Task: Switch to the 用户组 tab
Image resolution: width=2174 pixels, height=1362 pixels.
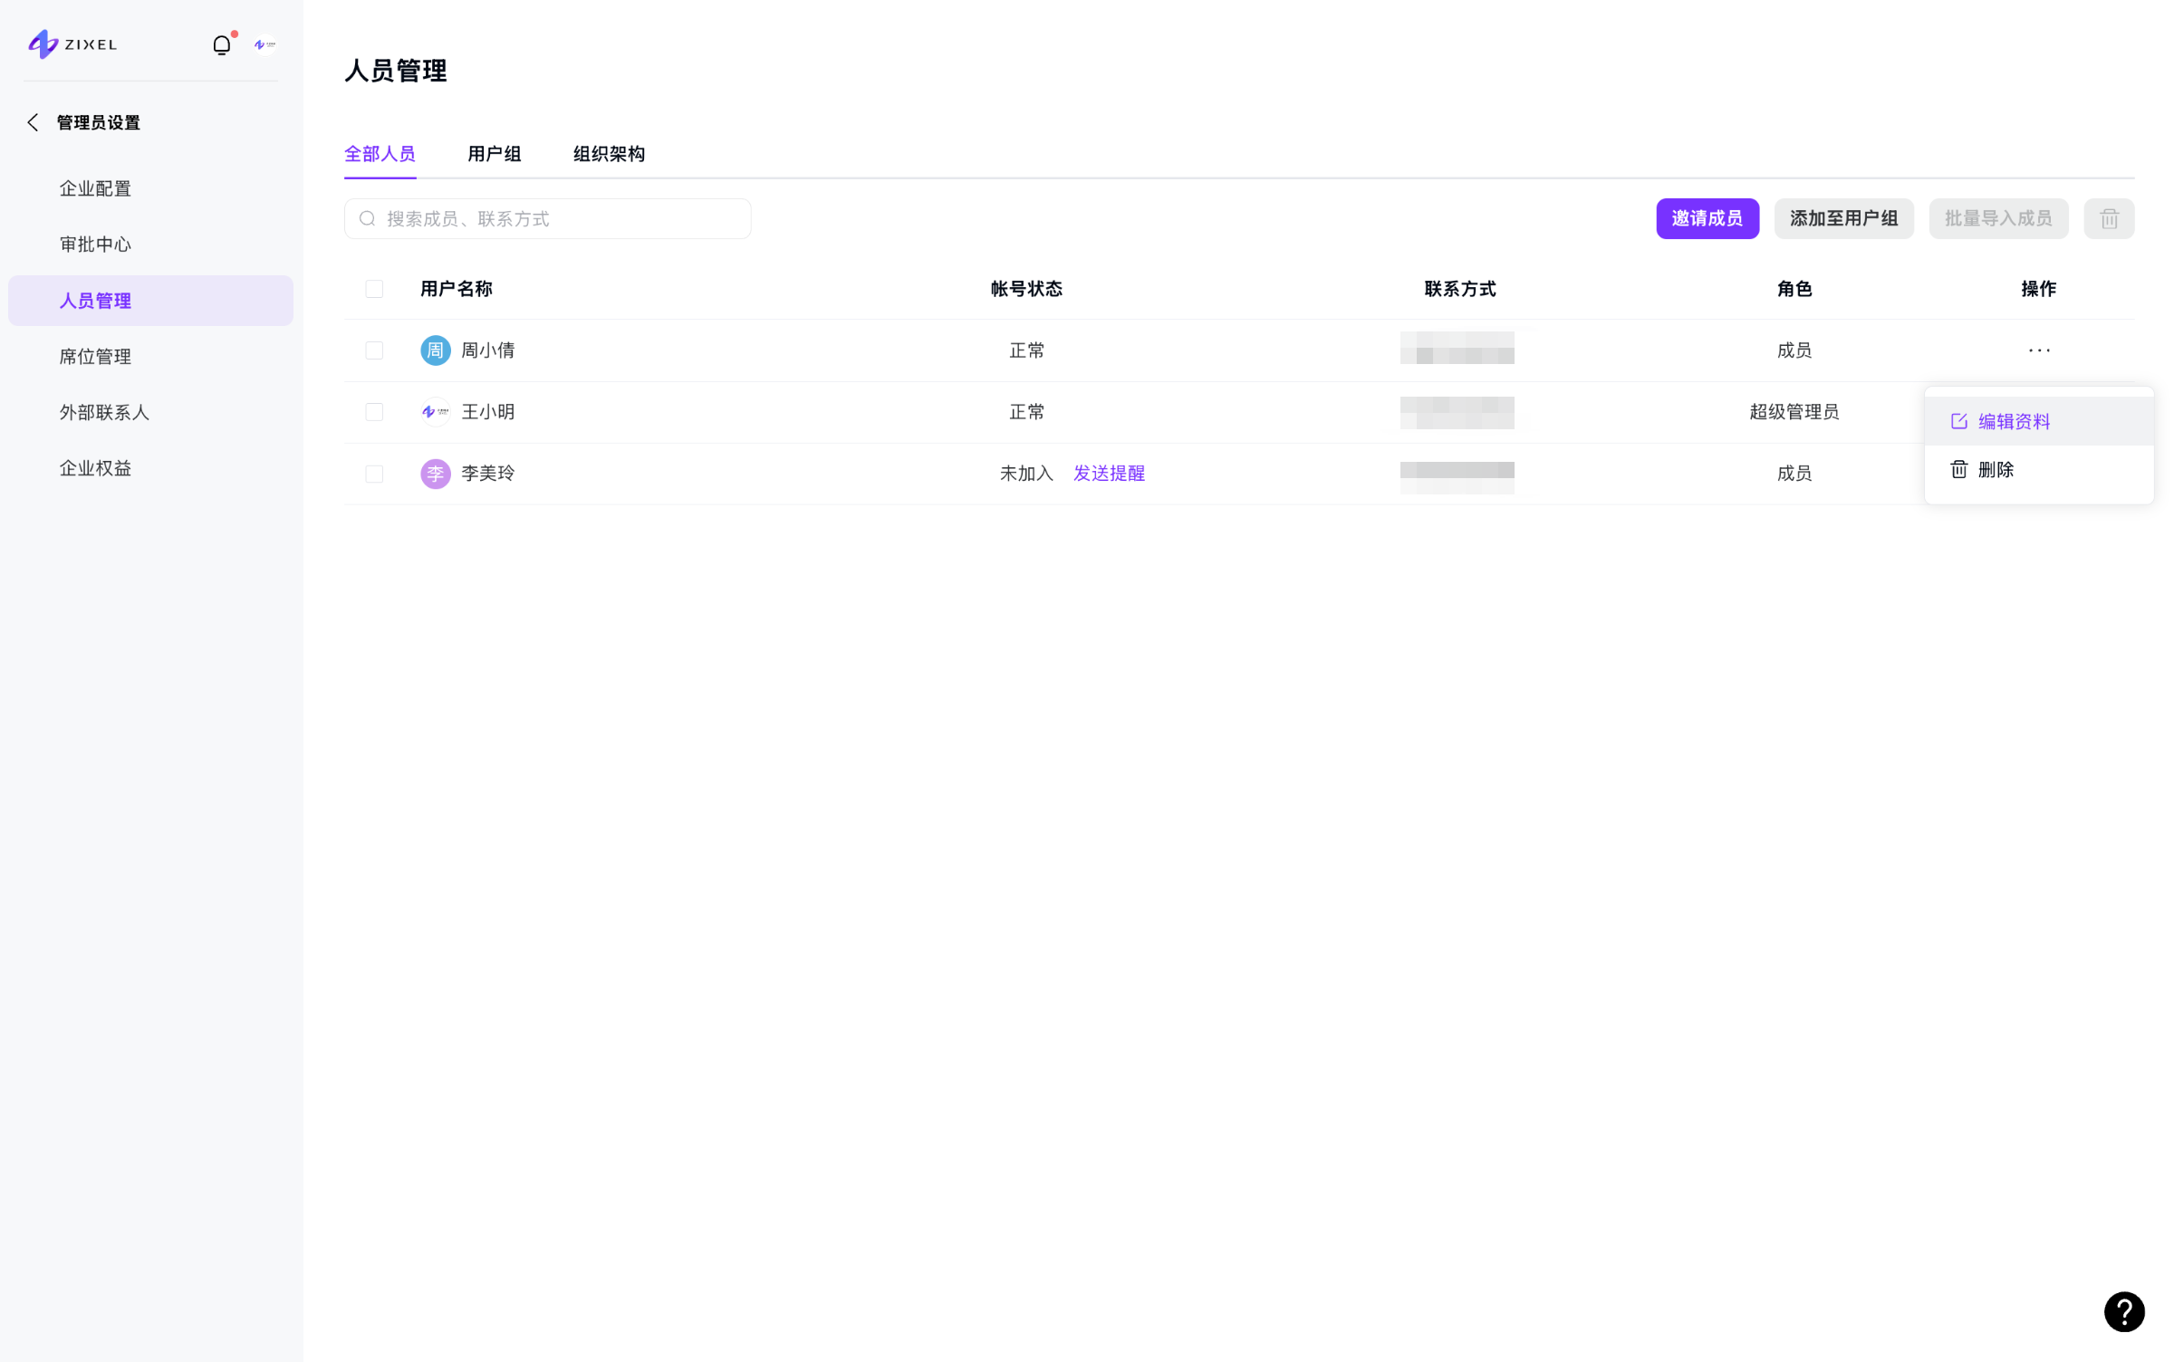Action: point(495,154)
